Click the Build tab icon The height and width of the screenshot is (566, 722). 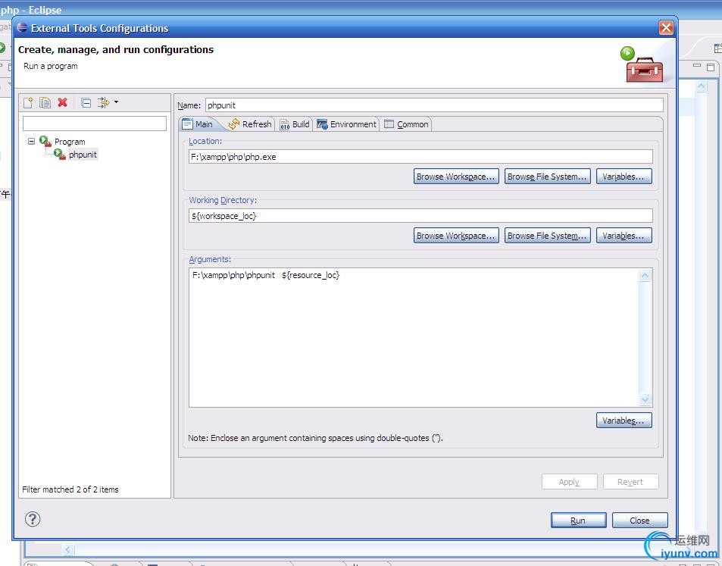tap(285, 124)
